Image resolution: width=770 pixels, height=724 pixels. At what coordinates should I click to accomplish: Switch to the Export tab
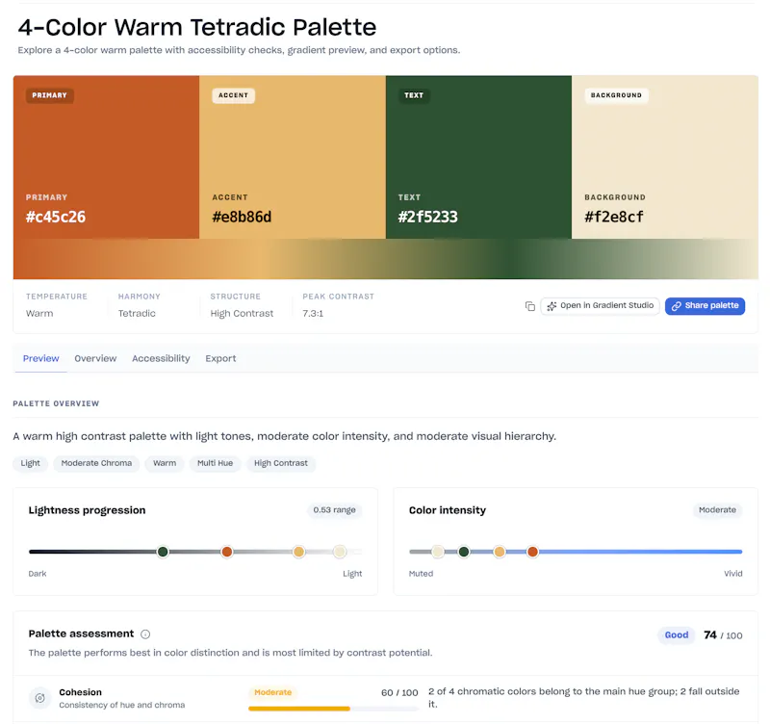[220, 358]
